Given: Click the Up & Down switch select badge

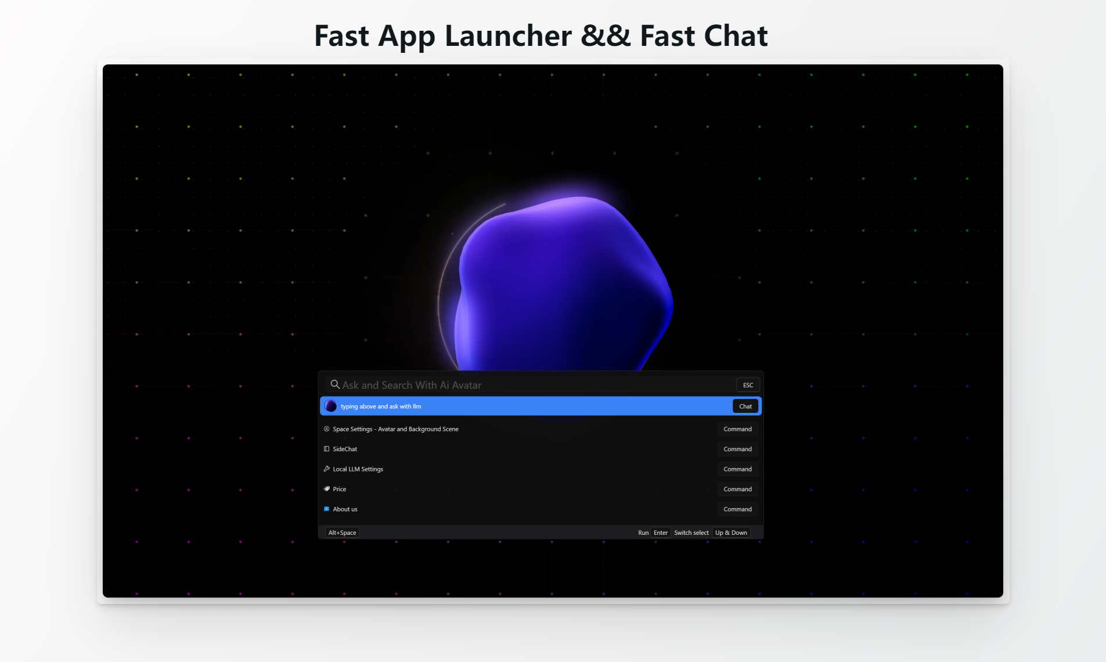Looking at the screenshot, I should 731,532.
